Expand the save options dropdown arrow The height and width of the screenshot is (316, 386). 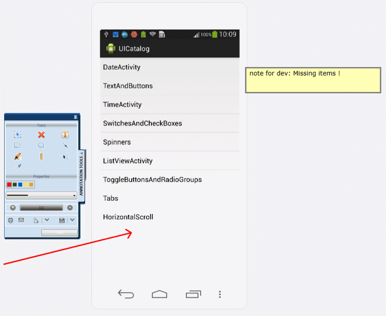click(x=72, y=220)
